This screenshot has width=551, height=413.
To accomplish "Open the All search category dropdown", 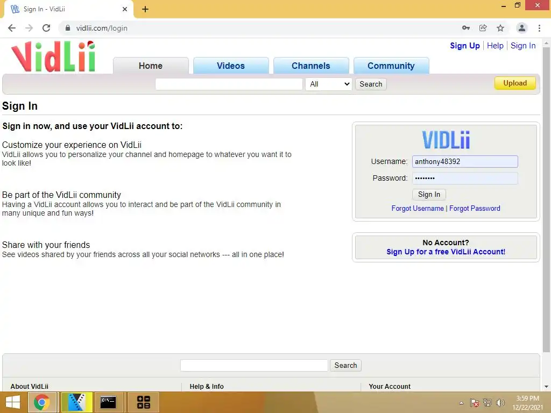I will tap(329, 84).
